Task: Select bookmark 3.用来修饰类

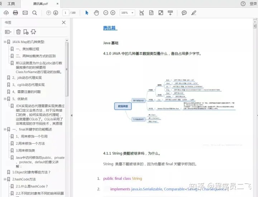Action: click(25, 151)
